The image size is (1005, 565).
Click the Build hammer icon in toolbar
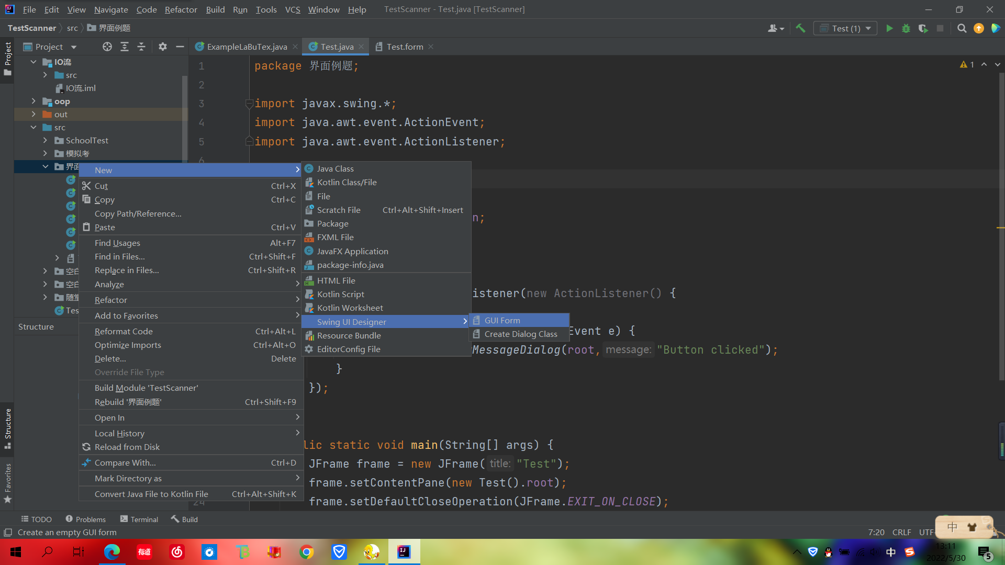point(800,28)
